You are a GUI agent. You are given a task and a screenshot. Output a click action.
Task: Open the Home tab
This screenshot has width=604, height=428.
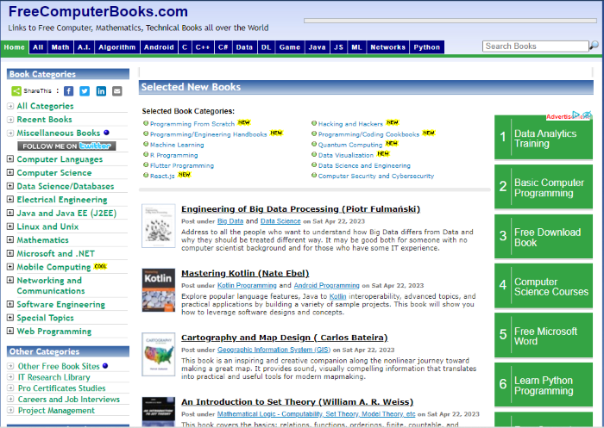tap(15, 47)
